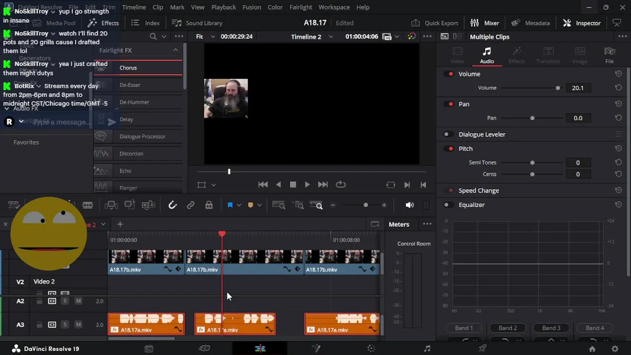Open the project manager home icon

[592, 349]
